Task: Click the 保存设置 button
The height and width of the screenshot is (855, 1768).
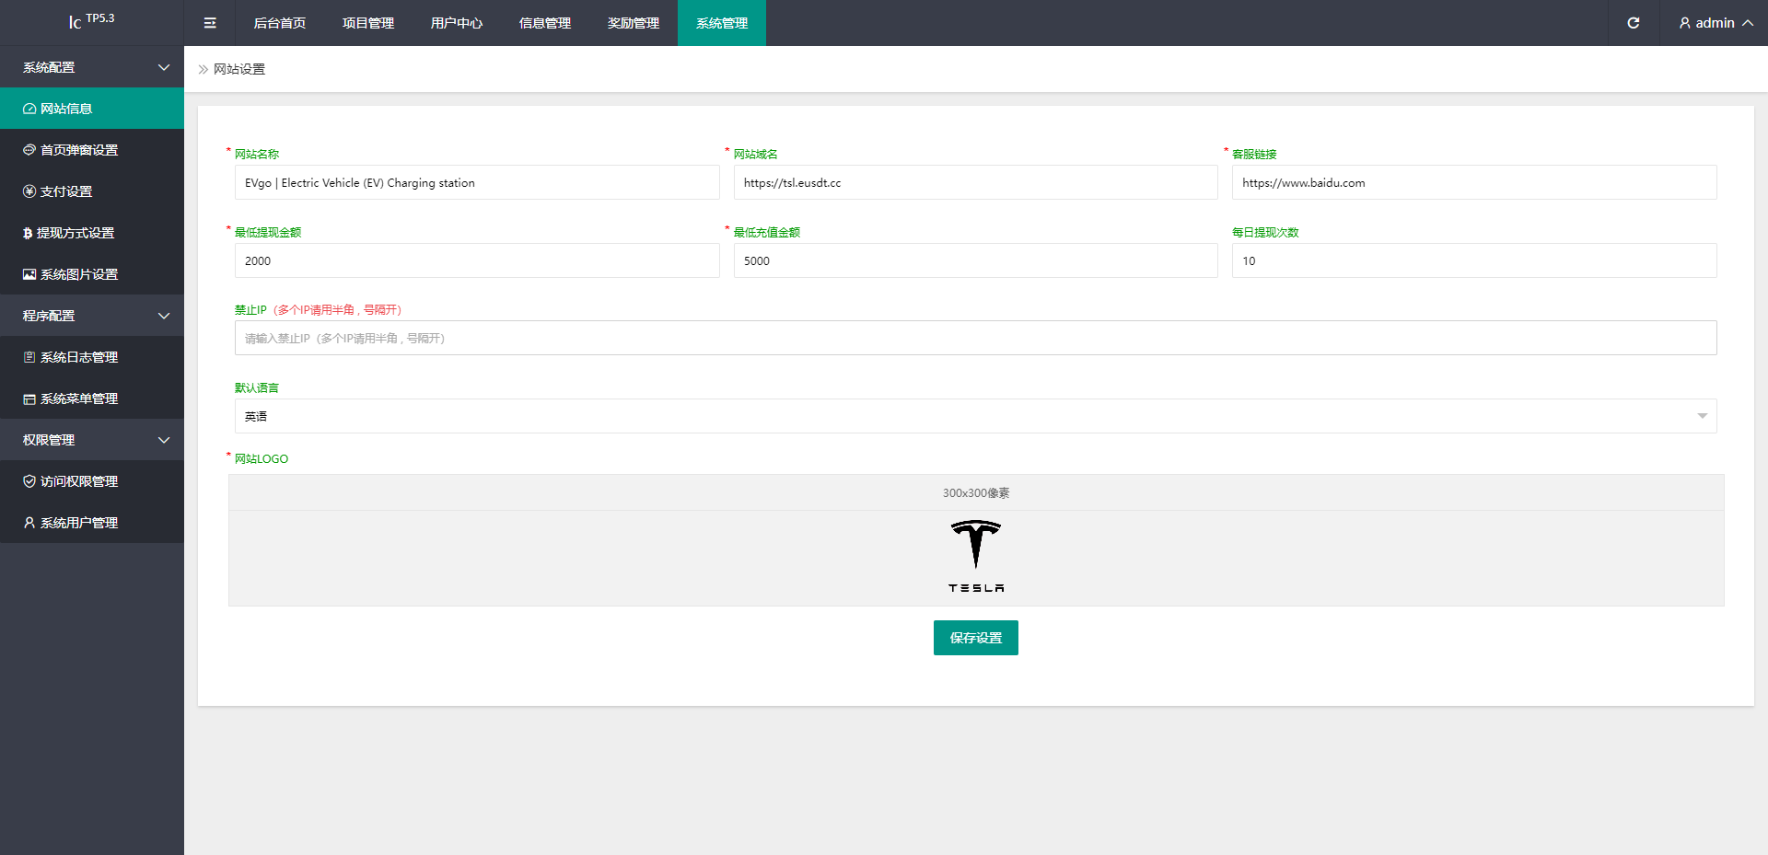Action: click(976, 638)
